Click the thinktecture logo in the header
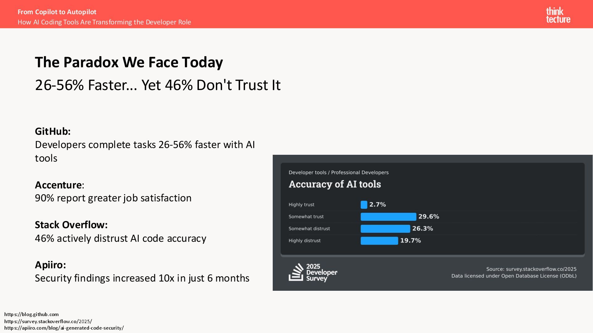593x333 pixels. tap(558, 15)
